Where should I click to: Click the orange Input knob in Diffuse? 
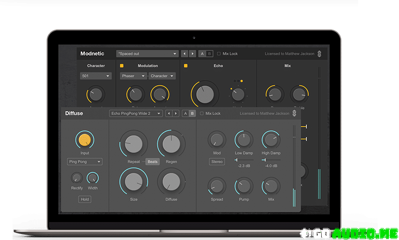(x=85, y=140)
